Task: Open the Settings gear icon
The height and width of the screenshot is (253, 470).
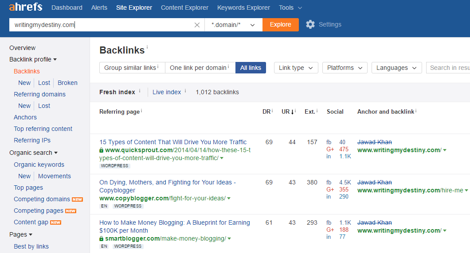Action: tap(310, 24)
